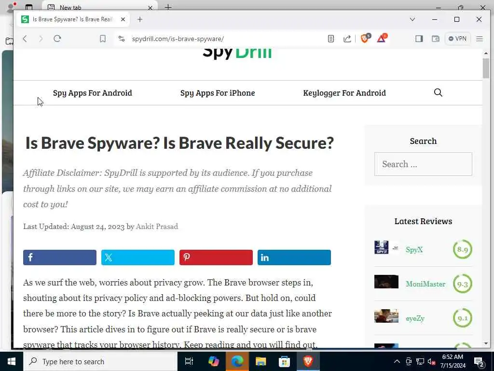Screen dimensions: 494x371
Task: Open the Windows Start menu
Action: [12, 361]
